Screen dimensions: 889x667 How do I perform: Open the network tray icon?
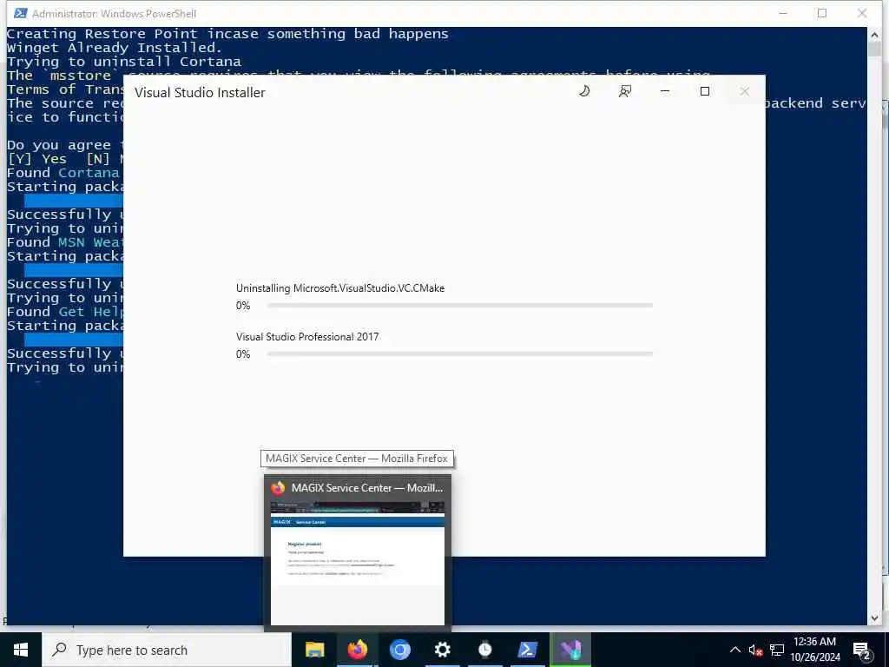coord(777,650)
